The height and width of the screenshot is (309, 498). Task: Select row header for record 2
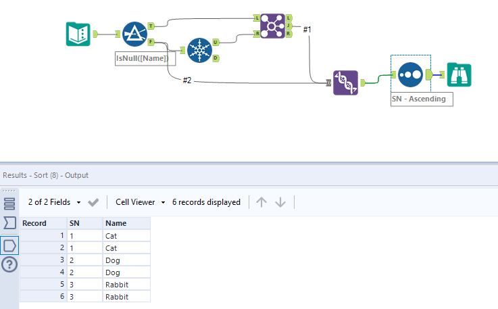tap(43, 248)
